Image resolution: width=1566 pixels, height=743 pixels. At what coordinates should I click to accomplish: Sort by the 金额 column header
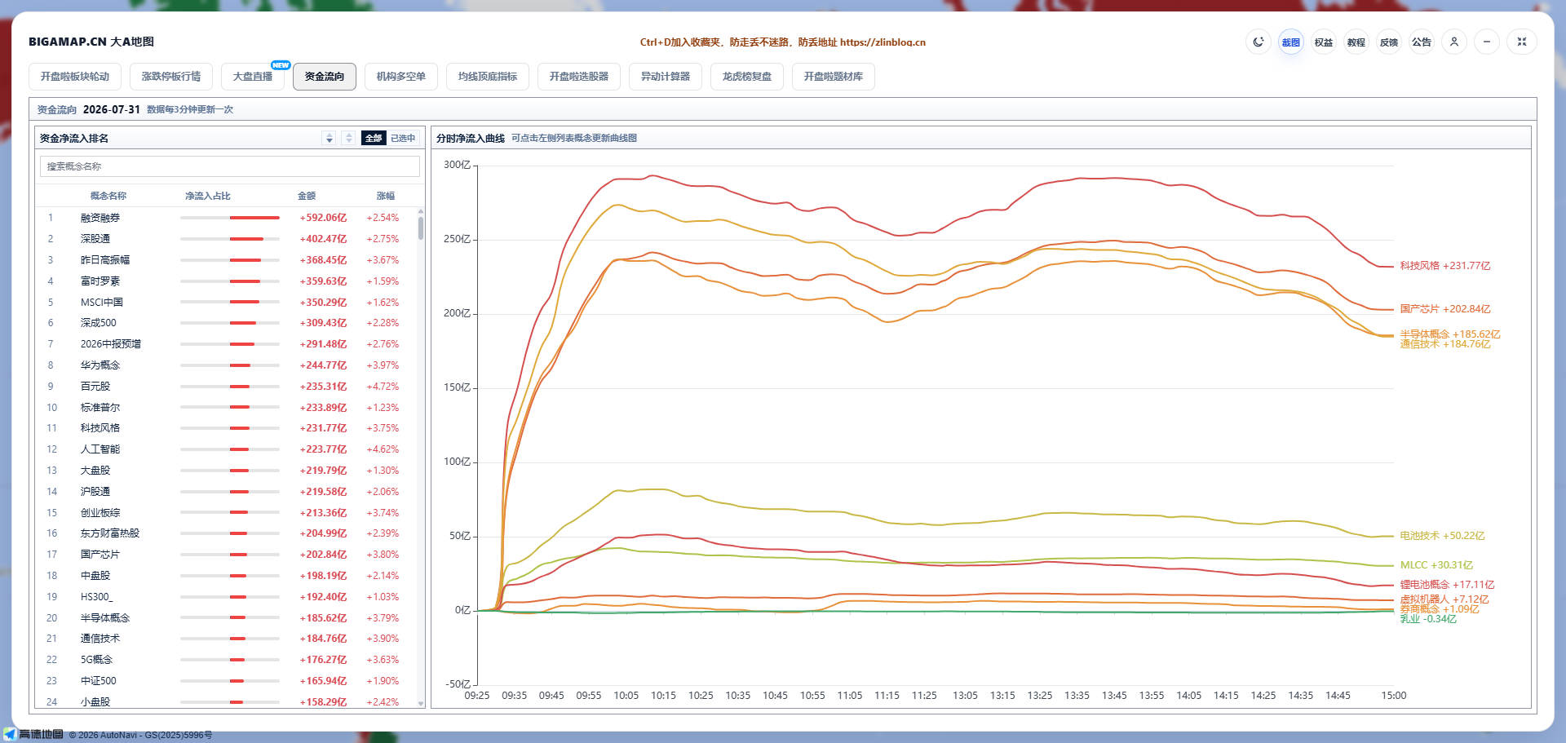[307, 196]
